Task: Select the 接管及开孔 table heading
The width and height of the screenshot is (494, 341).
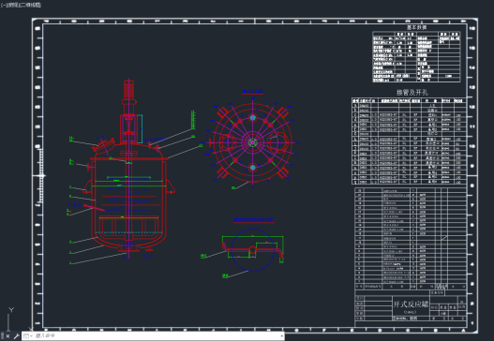Action: (x=412, y=93)
